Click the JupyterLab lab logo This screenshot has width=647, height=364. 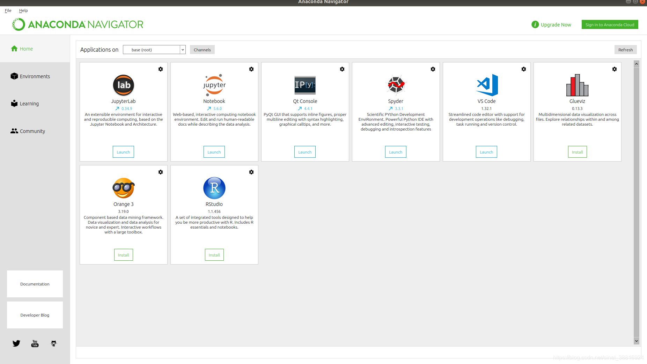(124, 85)
